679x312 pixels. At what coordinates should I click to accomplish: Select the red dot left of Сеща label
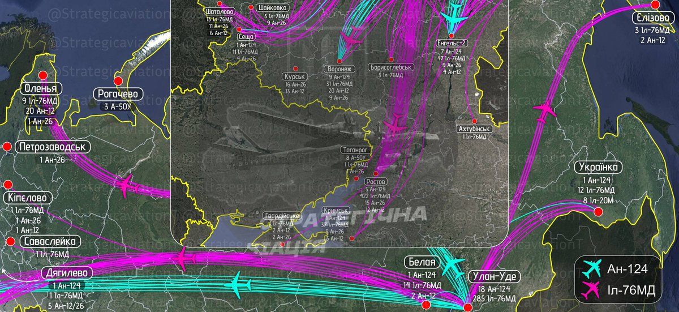(x=239, y=29)
